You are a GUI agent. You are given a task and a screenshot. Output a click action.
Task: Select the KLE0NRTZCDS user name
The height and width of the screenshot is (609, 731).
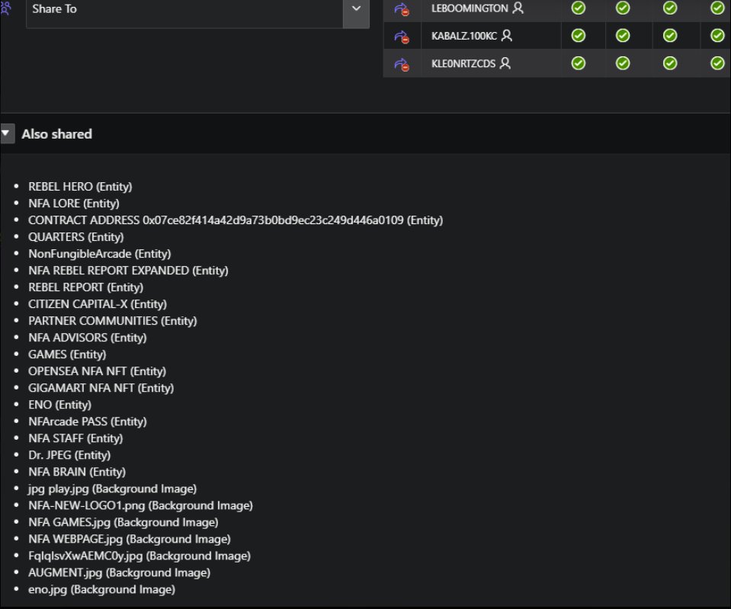(x=463, y=63)
